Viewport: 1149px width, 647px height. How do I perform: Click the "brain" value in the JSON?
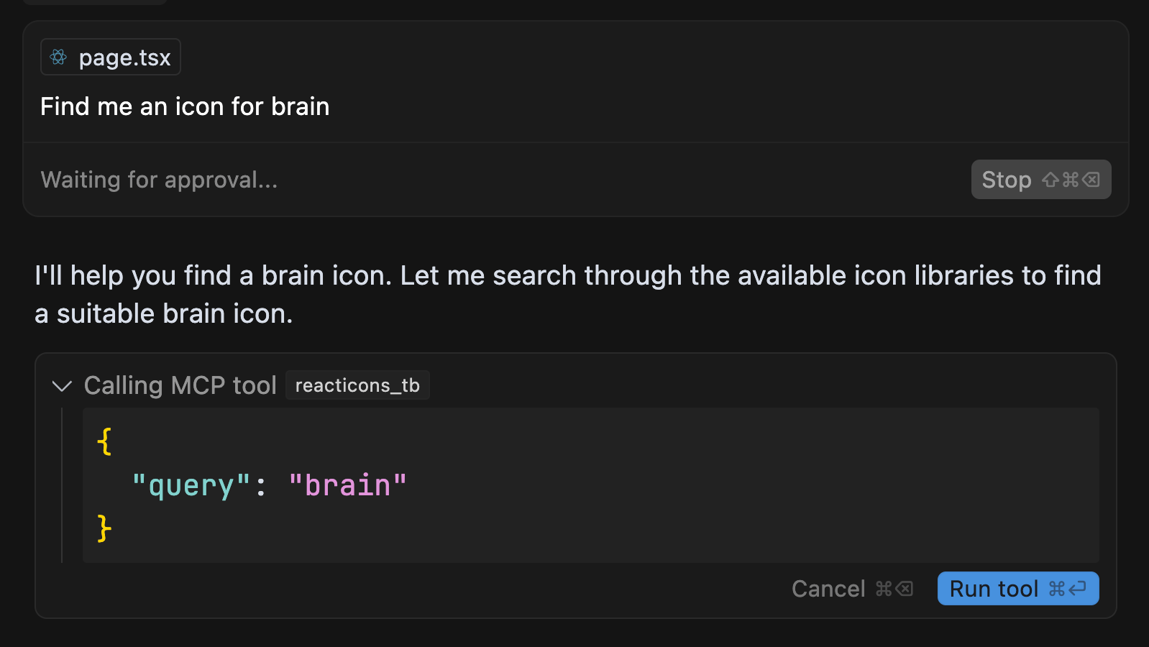348,485
